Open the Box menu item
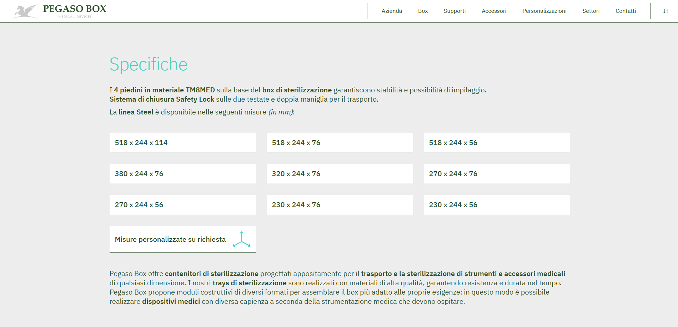The width and height of the screenshot is (678, 327). click(x=423, y=11)
